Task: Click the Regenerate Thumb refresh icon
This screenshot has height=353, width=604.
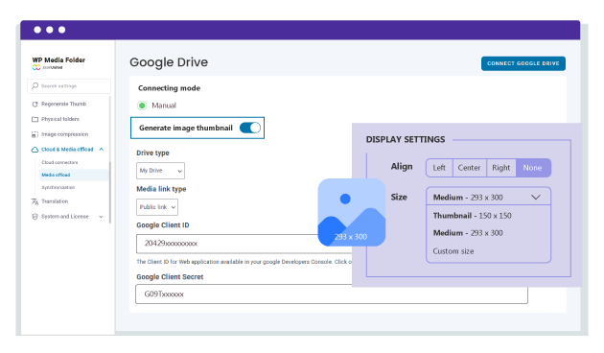Action: [35, 104]
